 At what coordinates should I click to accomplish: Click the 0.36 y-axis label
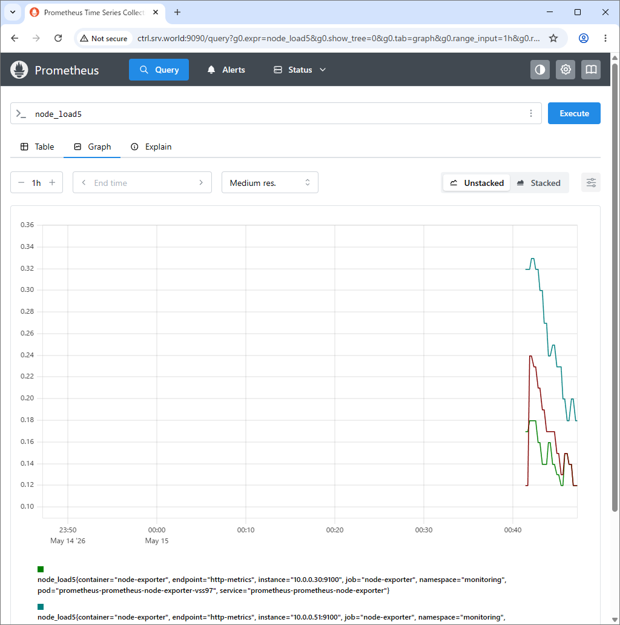(27, 225)
